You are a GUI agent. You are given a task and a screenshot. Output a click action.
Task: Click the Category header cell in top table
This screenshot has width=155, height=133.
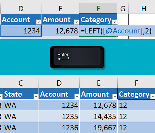[98, 19]
